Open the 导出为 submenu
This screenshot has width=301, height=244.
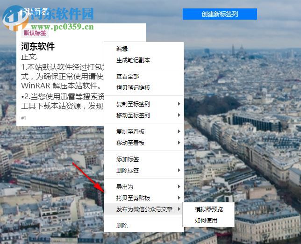pos(144,187)
